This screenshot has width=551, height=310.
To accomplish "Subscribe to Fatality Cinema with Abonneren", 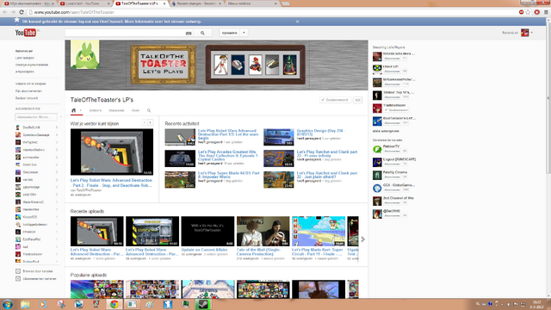I will [x=392, y=177].
